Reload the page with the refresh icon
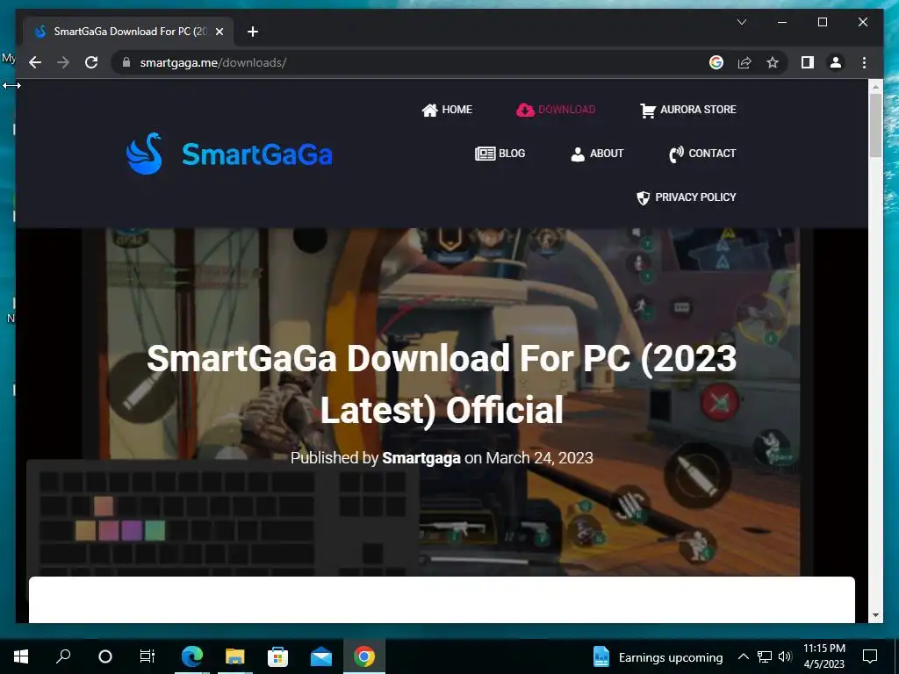The width and height of the screenshot is (899, 674). (x=91, y=62)
